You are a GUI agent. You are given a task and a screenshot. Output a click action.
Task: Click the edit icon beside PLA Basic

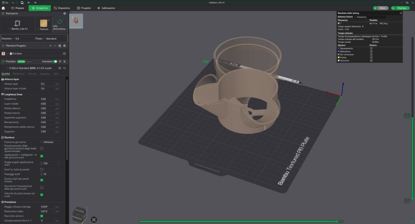tap(64, 53)
